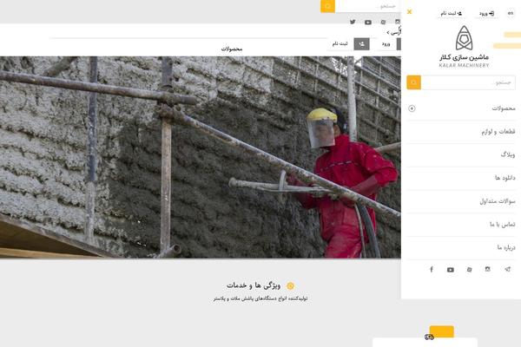This screenshot has width=521, height=347.
Task: Expand the محصولات submenu plus icon
Action: pos(412,108)
